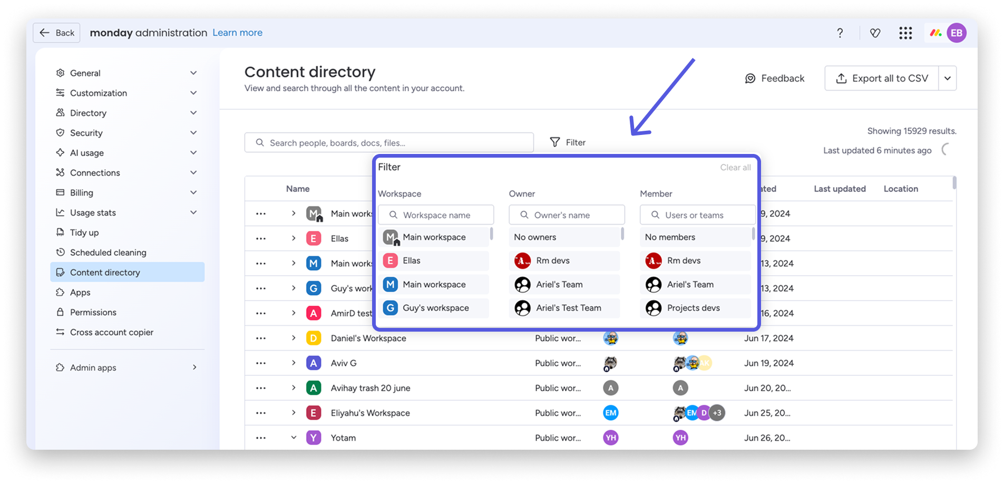
Task: Click the Last updated column header
Action: click(x=840, y=189)
